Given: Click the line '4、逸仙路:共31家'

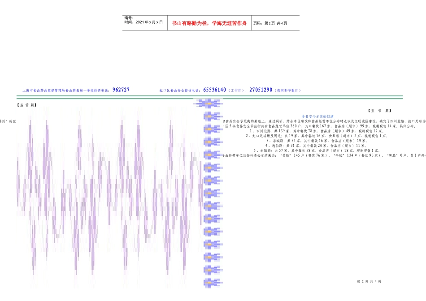Looking at the screenshot, I should click(x=317, y=146).
